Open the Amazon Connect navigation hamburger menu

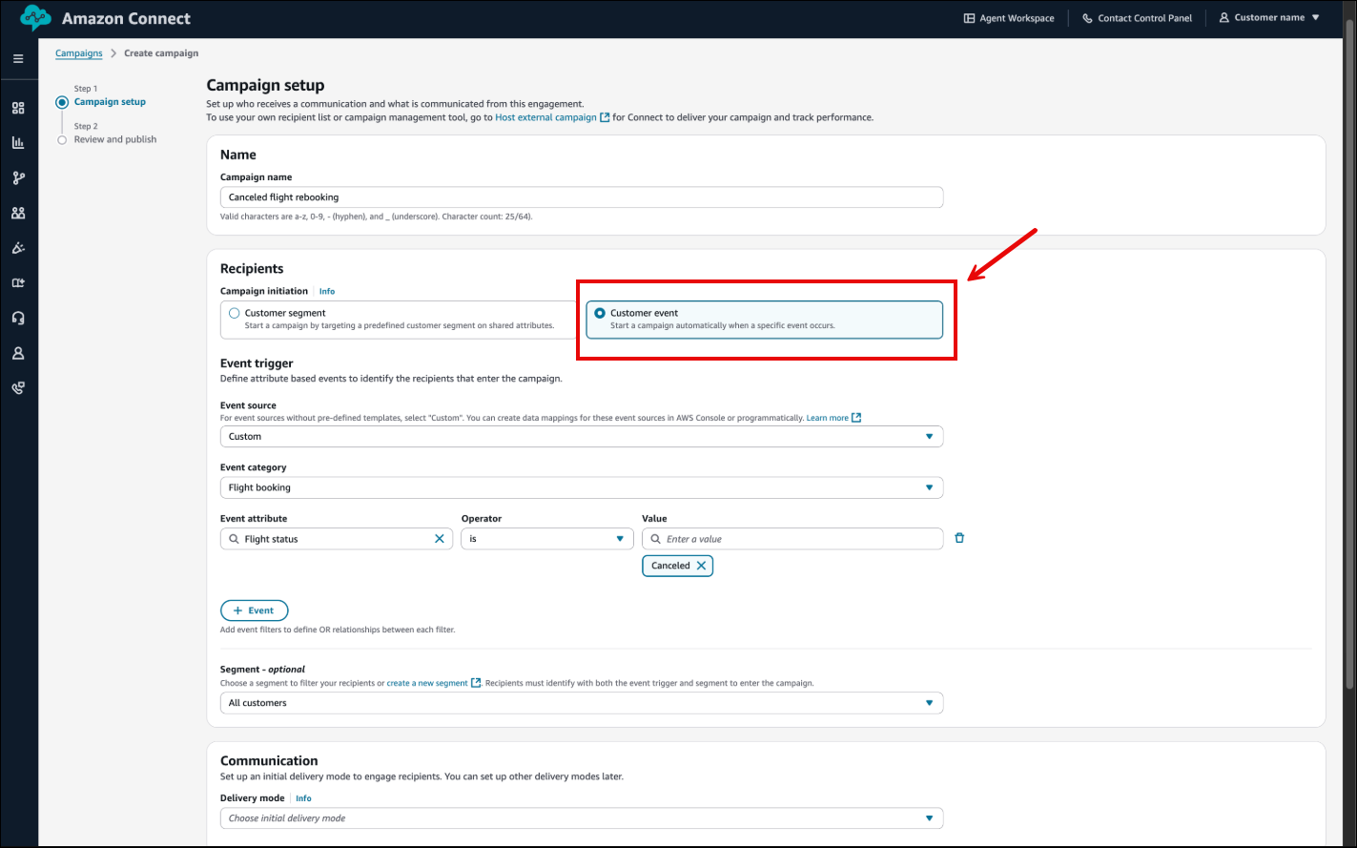pos(18,58)
